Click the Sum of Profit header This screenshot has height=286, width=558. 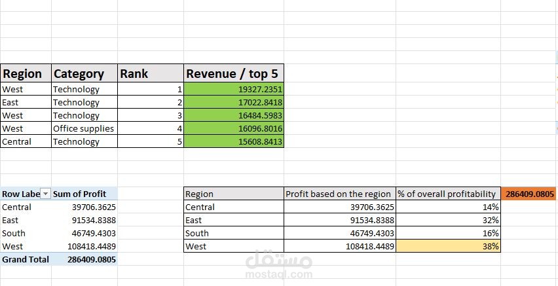[84, 194]
